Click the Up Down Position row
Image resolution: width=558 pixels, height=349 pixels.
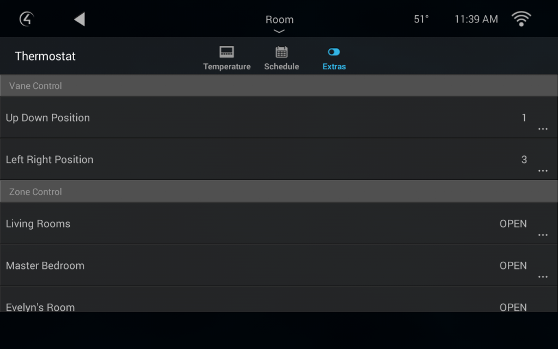(279, 117)
